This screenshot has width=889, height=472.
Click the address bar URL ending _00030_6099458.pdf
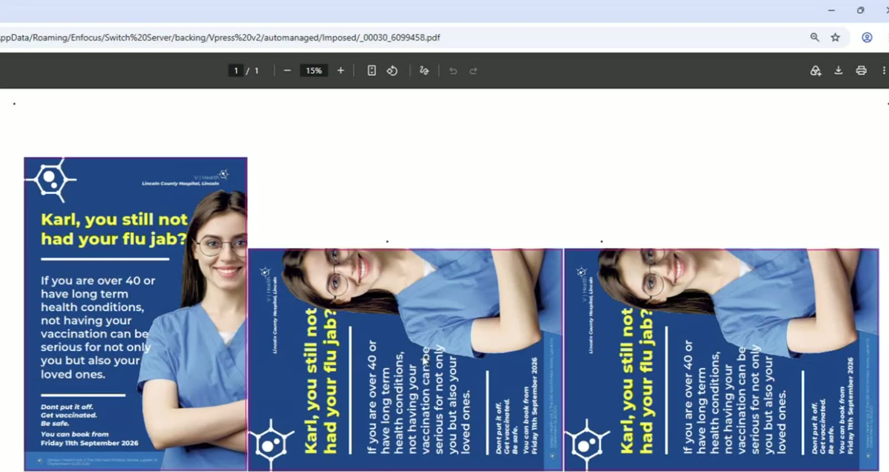(x=220, y=37)
